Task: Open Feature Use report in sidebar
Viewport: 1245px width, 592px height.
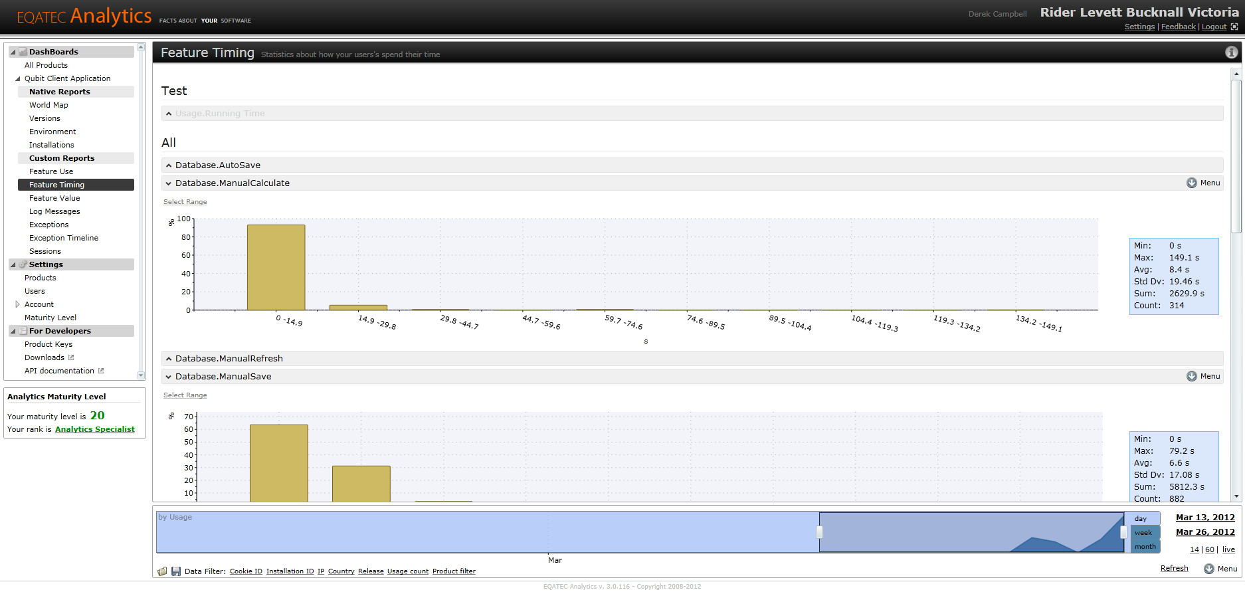Action: pyautogui.click(x=51, y=171)
